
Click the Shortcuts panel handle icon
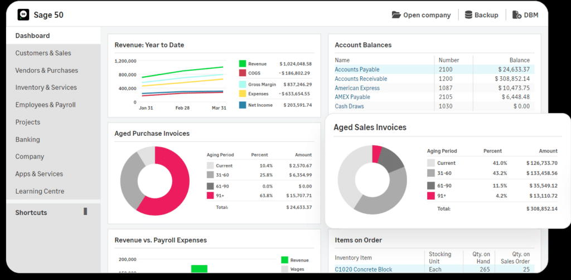[85, 212]
